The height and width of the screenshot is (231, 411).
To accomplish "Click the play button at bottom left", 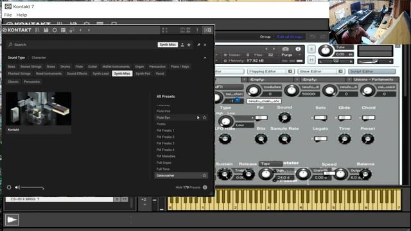I will (x=12, y=219).
